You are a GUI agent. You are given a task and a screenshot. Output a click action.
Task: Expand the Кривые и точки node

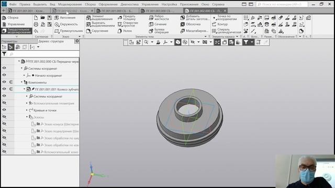click(x=27, y=110)
